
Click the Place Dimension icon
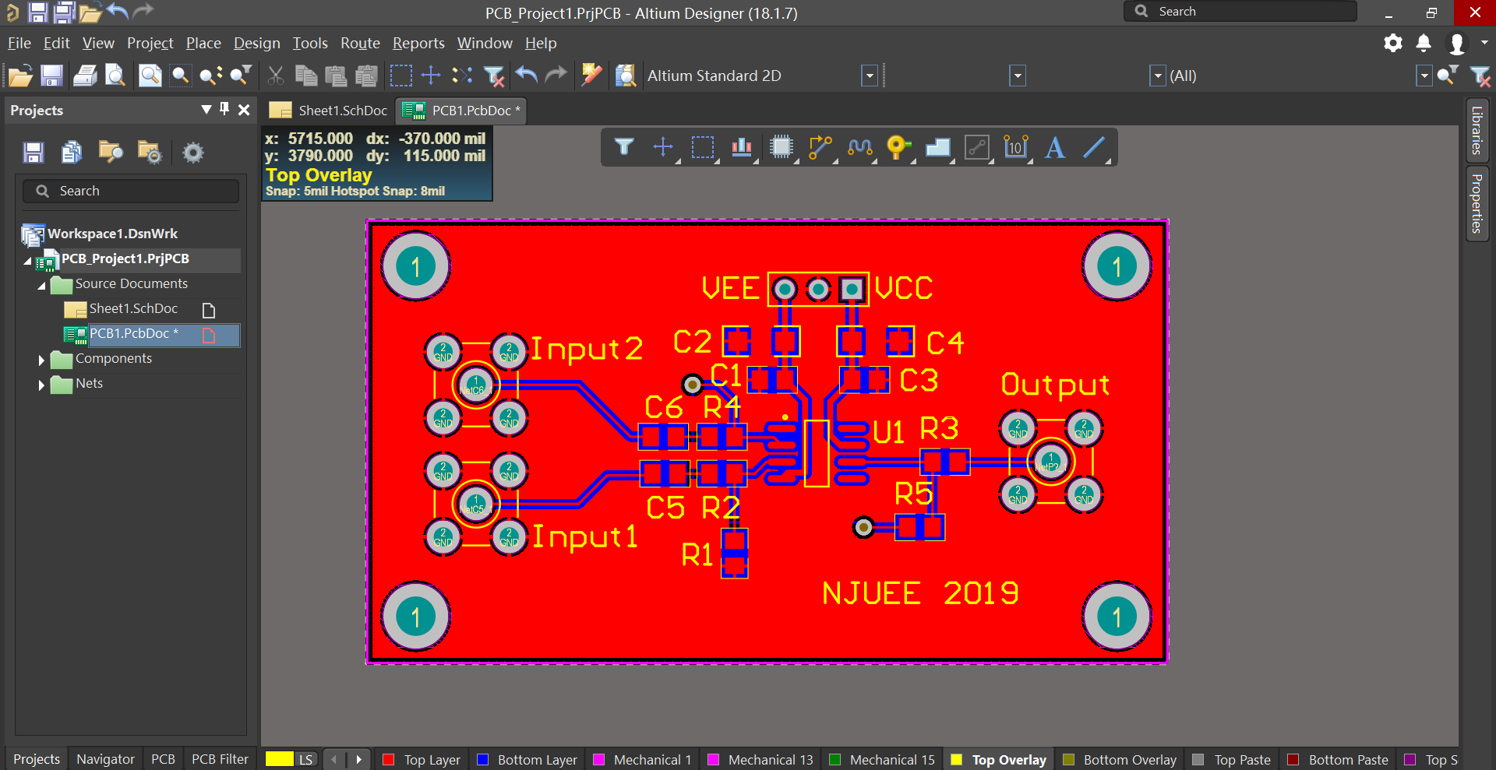[1016, 147]
